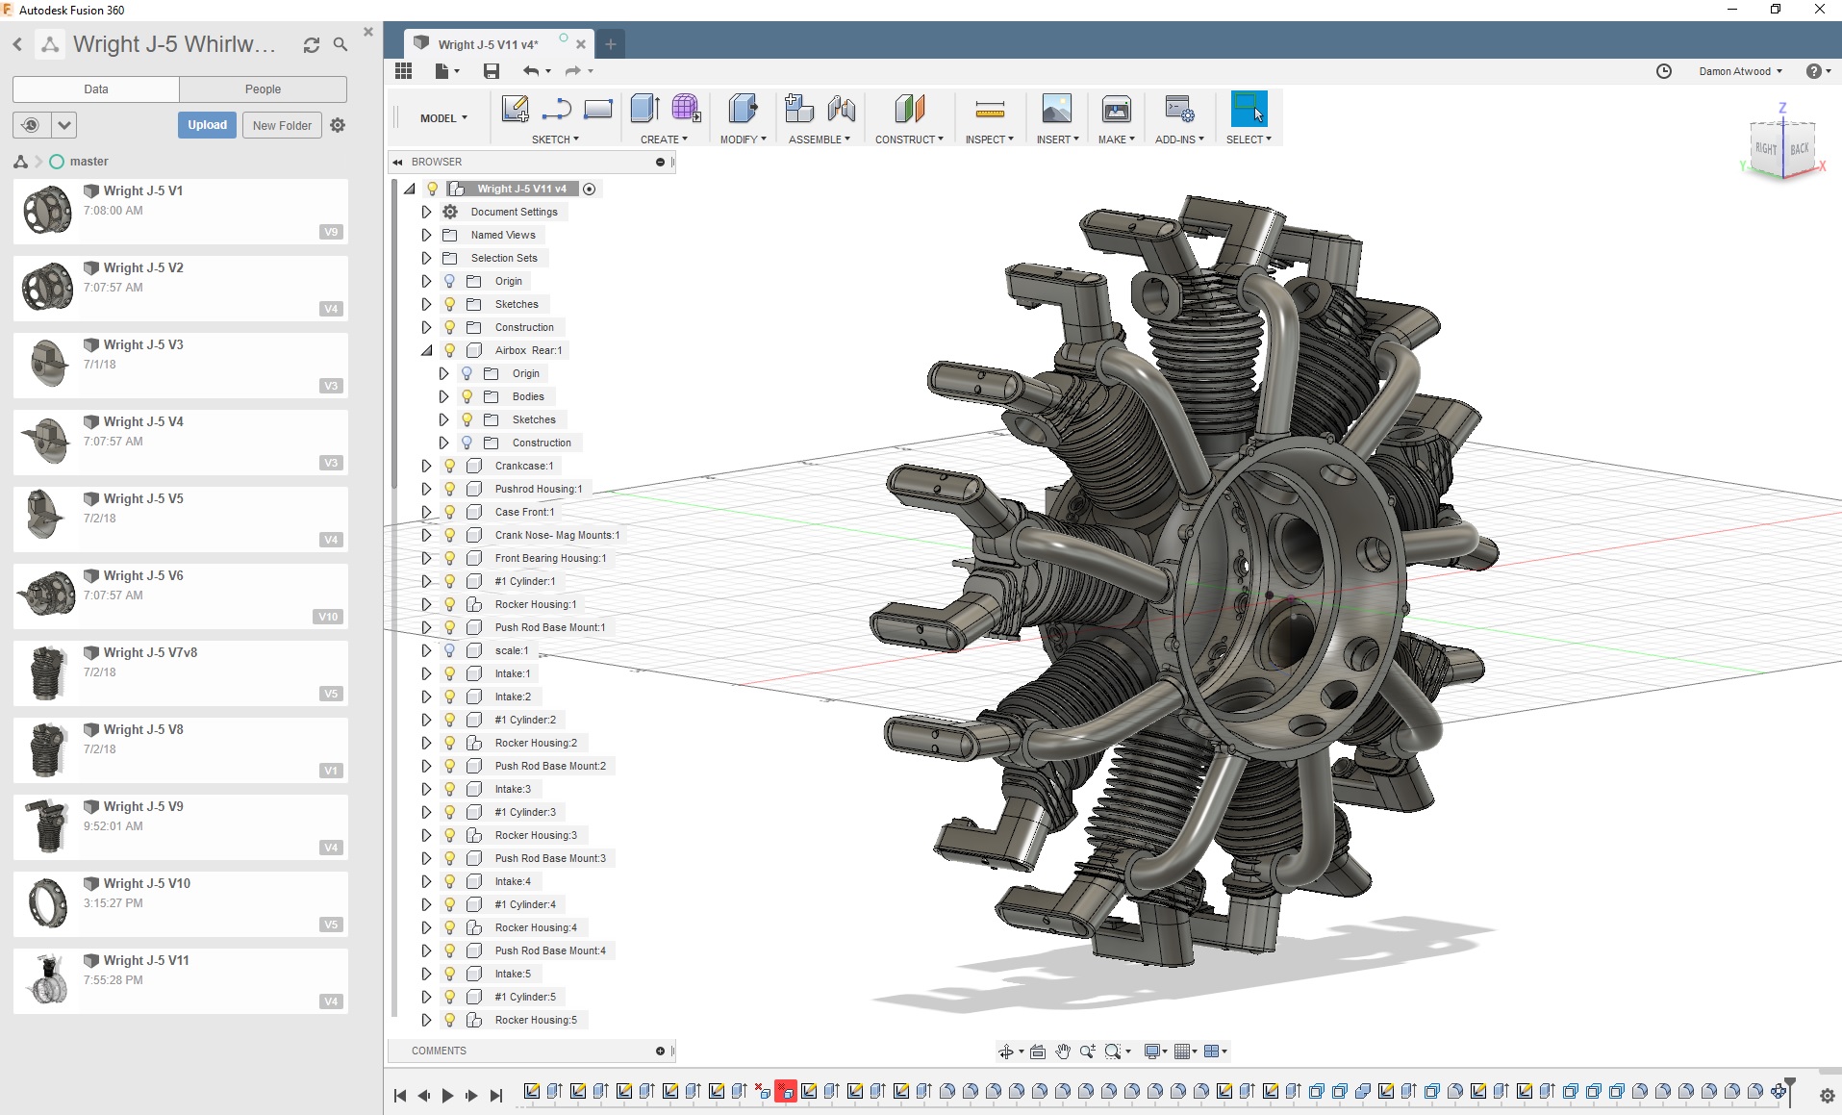Open the MODEL workspace dropdown
This screenshot has width=1842, height=1115.
click(x=443, y=118)
